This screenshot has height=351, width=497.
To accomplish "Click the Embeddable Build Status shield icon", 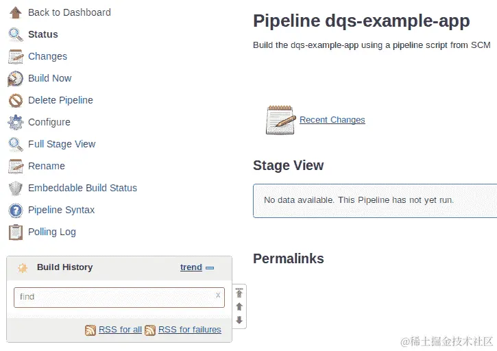I will coord(15,188).
